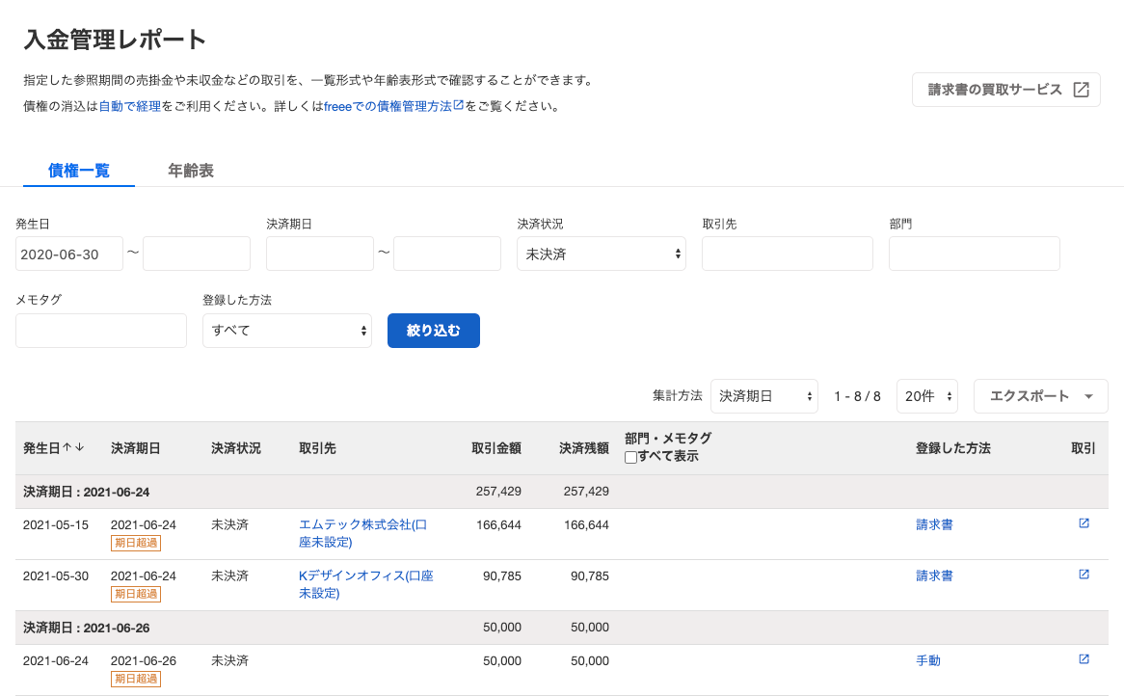Image resolution: width=1124 pixels, height=696 pixels.
Task: Click external link icon after freeeでの債権管理方法
Action: [x=459, y=105]
